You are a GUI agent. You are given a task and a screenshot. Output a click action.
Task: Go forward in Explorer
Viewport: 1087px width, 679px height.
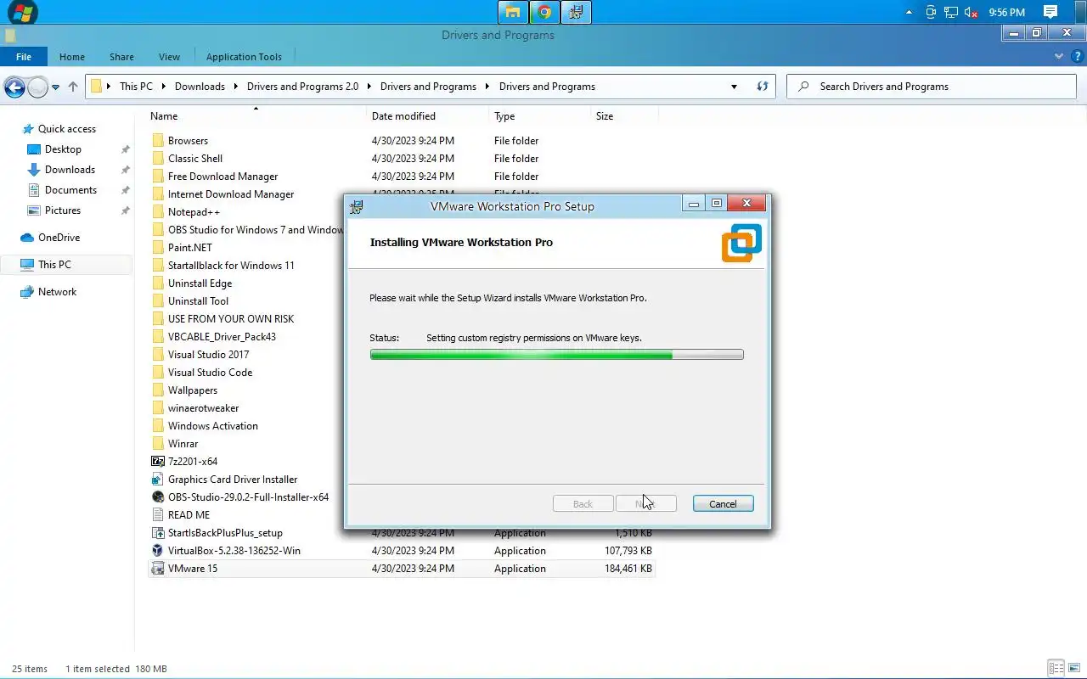click(37, 87)
